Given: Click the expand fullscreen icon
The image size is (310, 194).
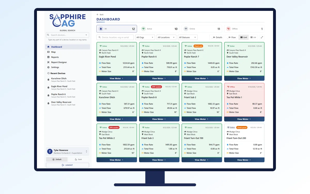Looking at the screenshot, I should [x=262, y=38].
